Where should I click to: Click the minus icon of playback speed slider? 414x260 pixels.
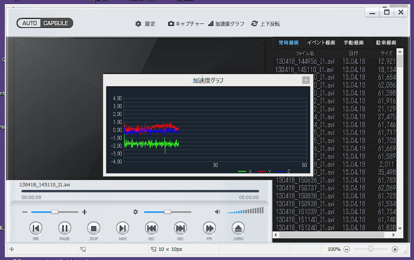pos(25,212)
